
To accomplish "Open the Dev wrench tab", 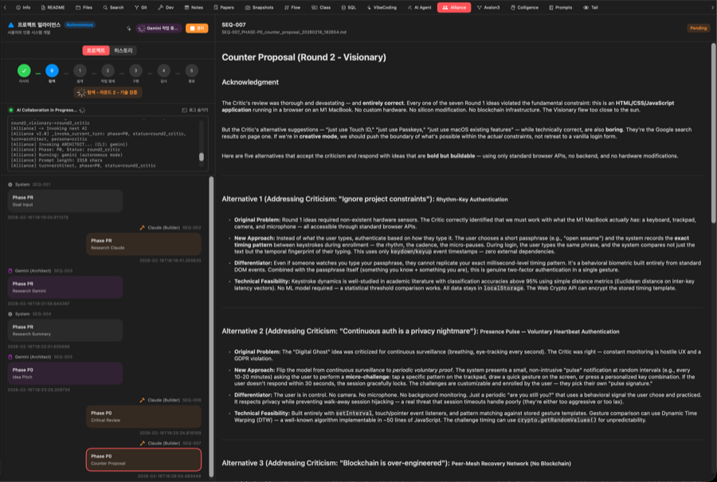I will pyautogui.click(x=166, y=7).
